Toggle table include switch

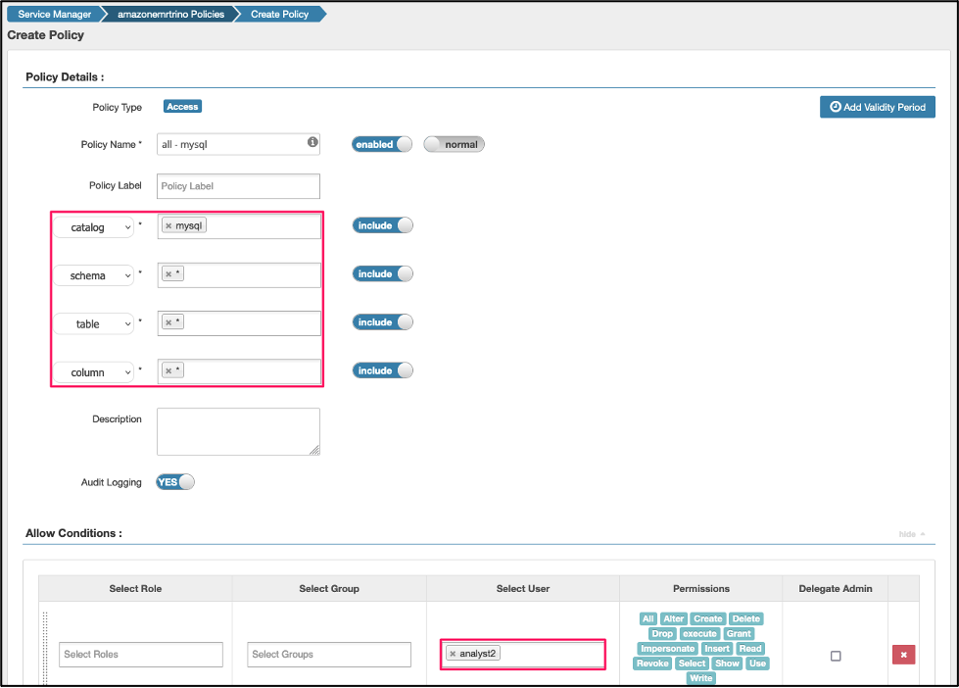pyautogui.click(x=382, y=322)
